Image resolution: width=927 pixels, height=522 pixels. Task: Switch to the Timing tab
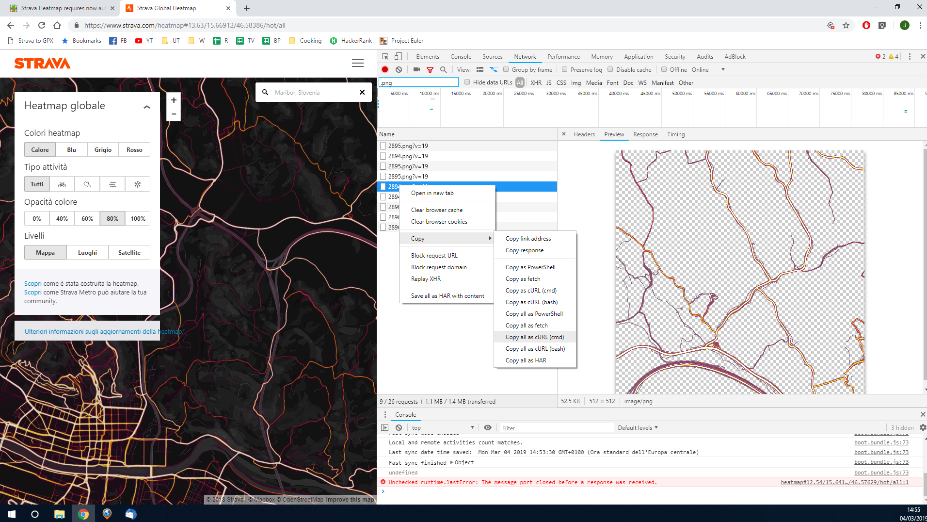click(676, 134)
